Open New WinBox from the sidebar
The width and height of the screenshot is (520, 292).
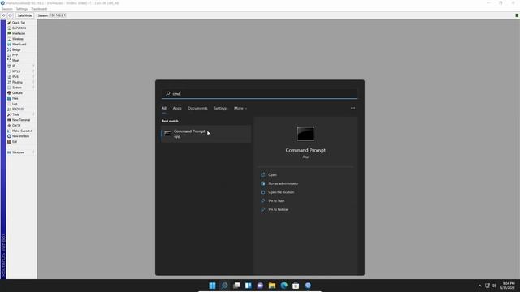[20, 136]
